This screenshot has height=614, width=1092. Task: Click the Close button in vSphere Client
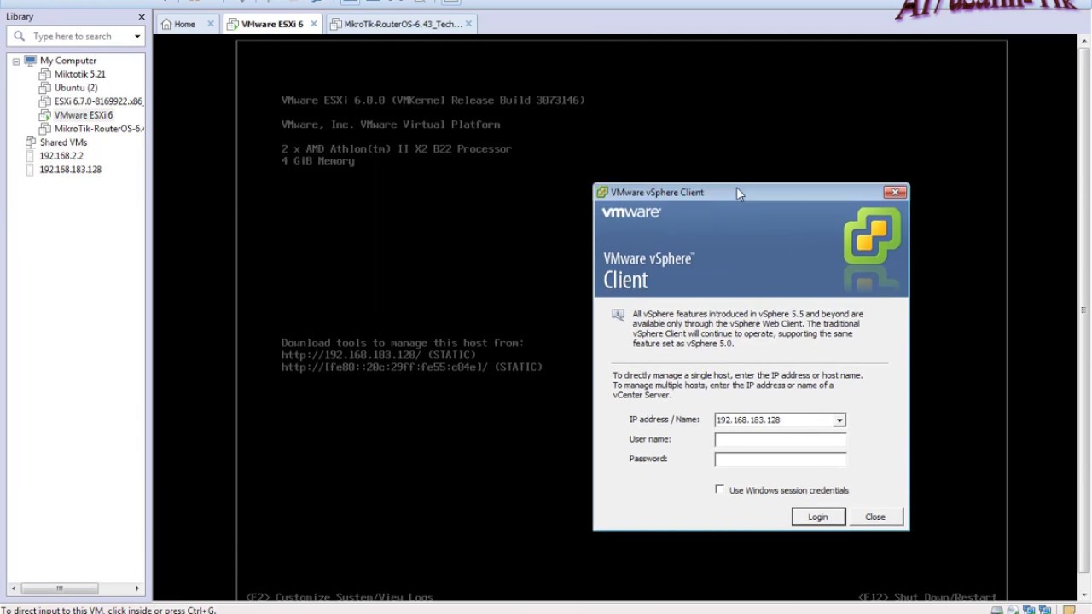[x=875, y=517]
